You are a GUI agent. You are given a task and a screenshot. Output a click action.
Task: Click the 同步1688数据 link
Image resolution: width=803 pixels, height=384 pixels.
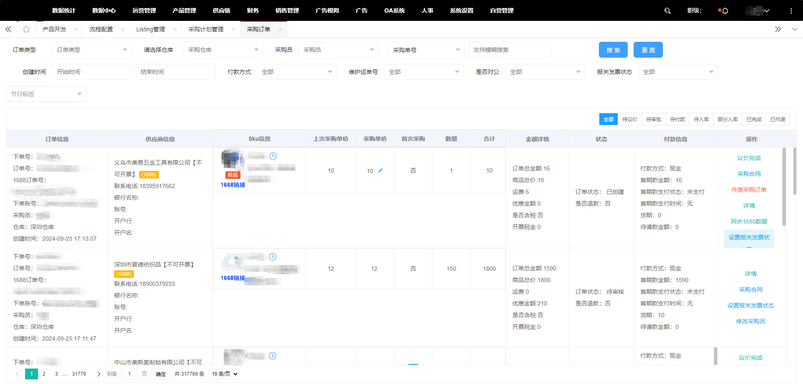749,221
